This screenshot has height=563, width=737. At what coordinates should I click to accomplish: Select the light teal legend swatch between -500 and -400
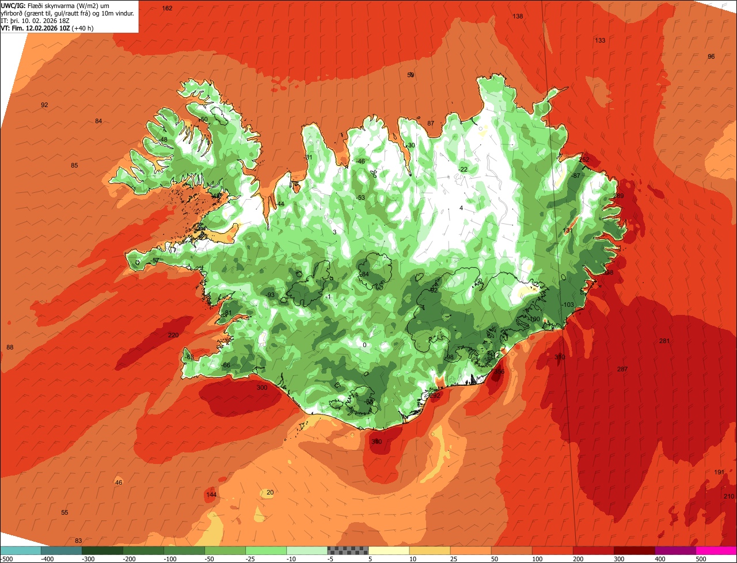[x=21, y=550]
